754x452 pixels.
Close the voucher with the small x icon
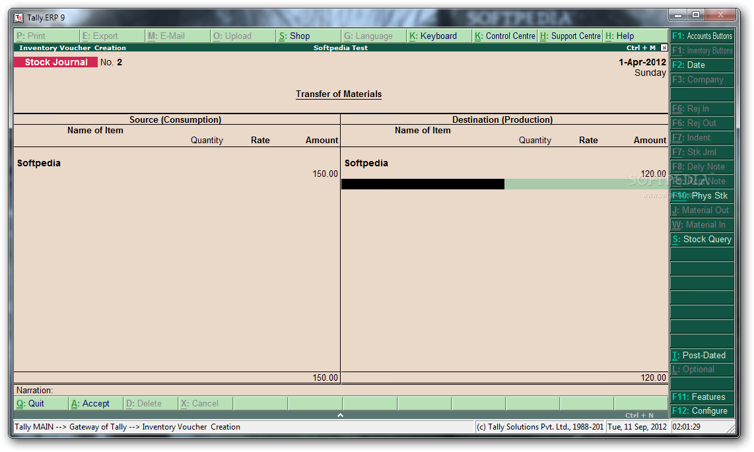coord(664,48)
